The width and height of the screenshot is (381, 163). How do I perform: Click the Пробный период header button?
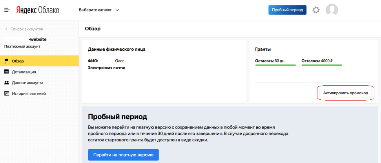(287, 10)
